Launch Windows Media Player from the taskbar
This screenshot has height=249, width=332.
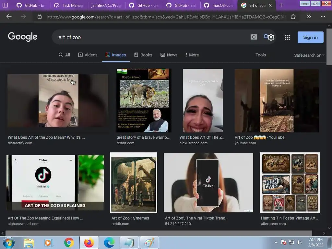pyautogui.click(x=48, y=243)
